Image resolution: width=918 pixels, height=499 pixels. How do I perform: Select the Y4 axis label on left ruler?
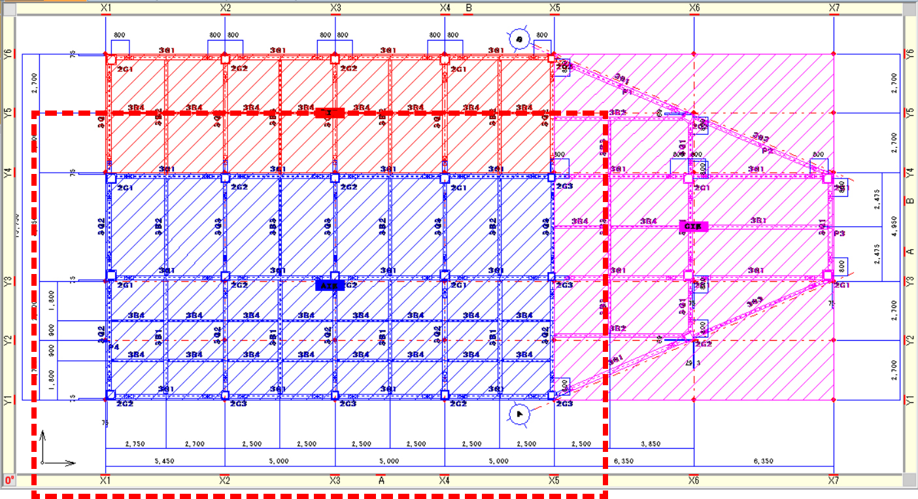(8, 173)
